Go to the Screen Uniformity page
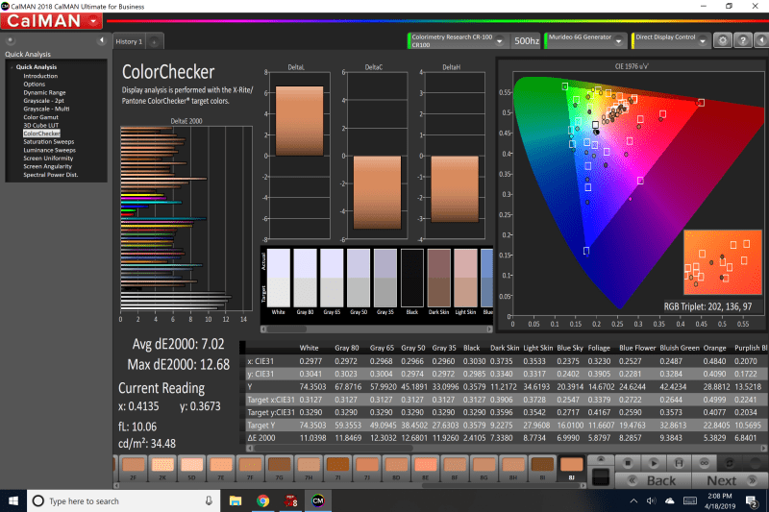This screenshot has height=512, width=769. (48, 158)
